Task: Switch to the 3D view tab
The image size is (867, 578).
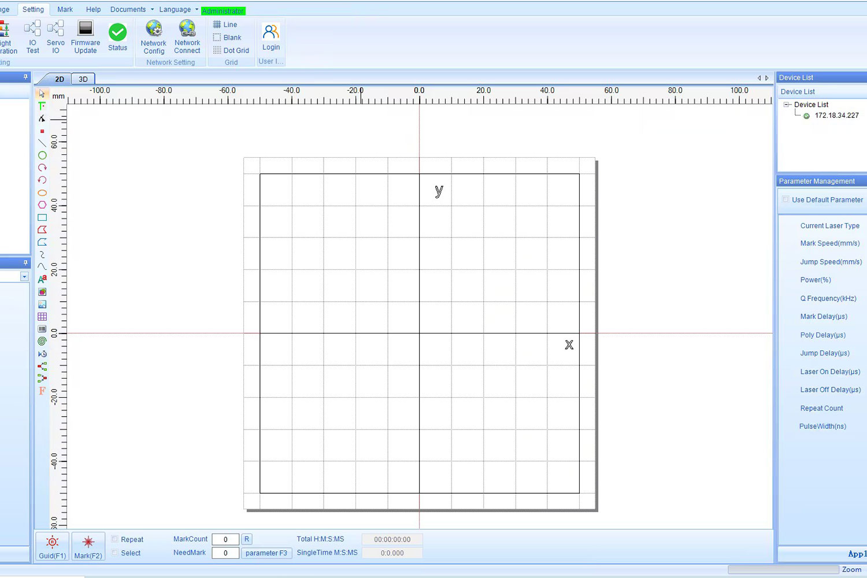Action: pos(83,79)
